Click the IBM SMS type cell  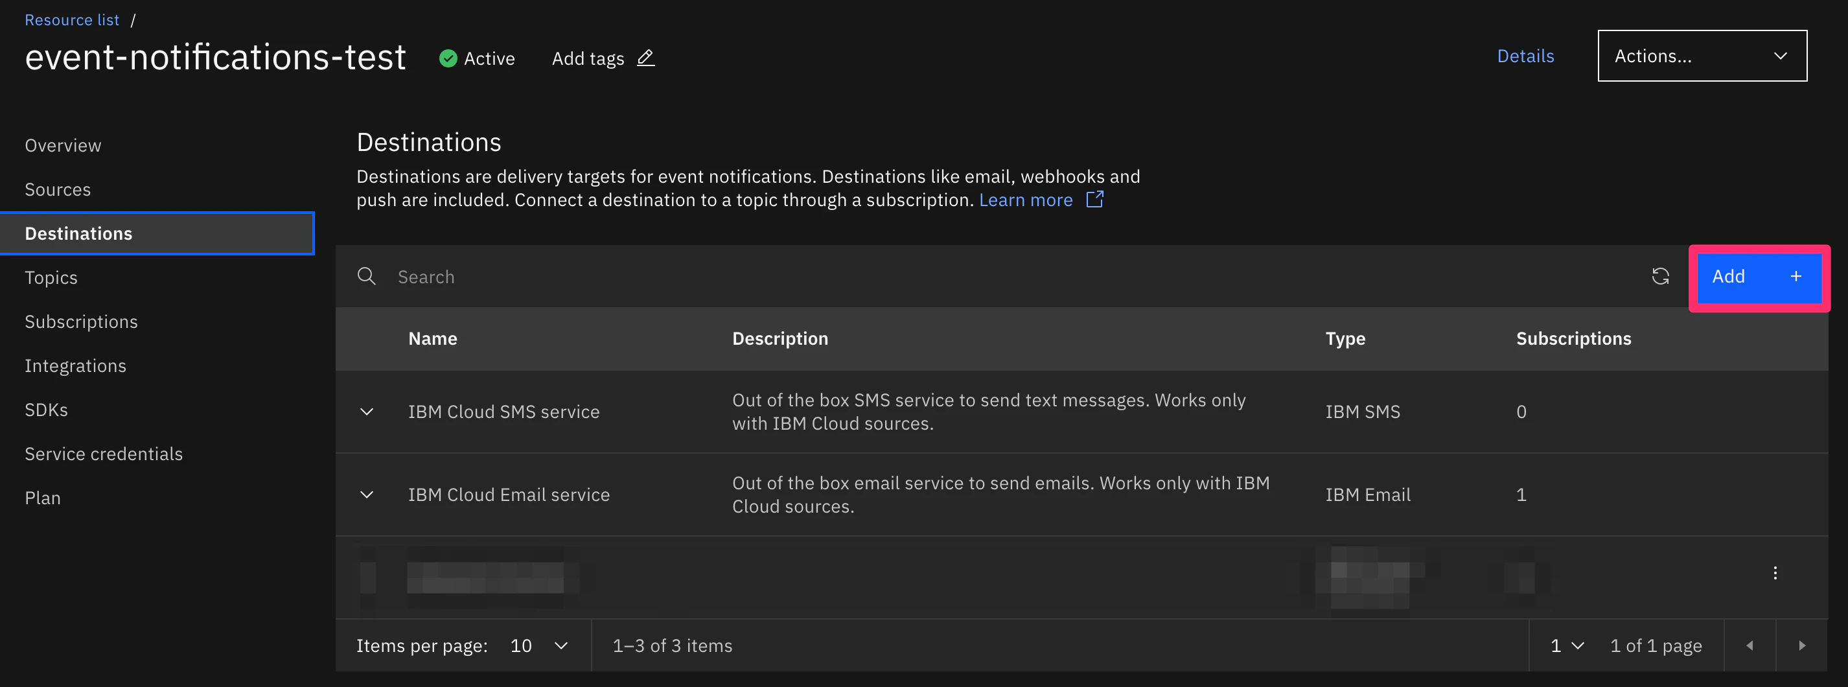coord(1362,412)
